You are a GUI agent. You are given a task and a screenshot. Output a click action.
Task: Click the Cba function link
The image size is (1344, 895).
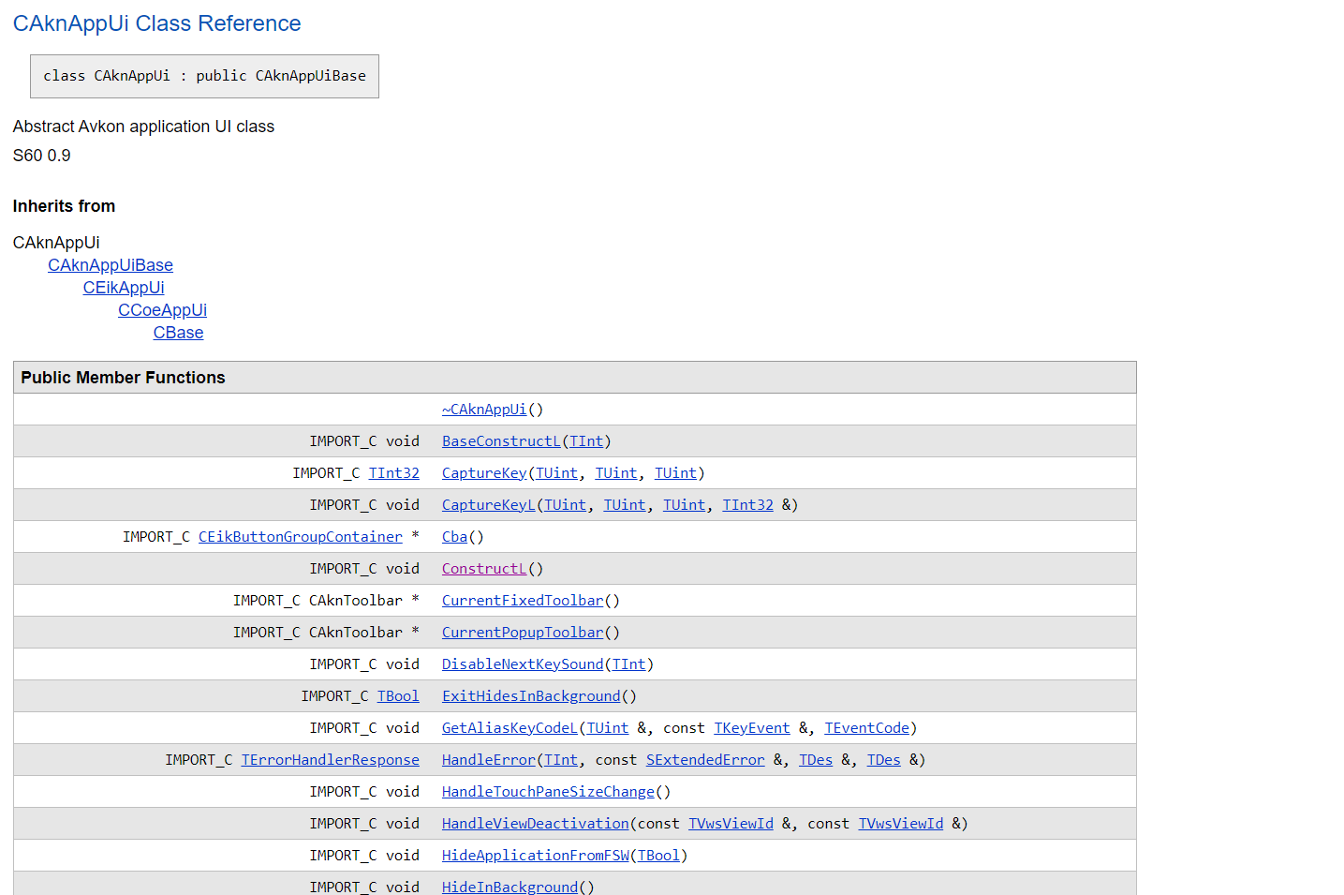coord(454,537)
